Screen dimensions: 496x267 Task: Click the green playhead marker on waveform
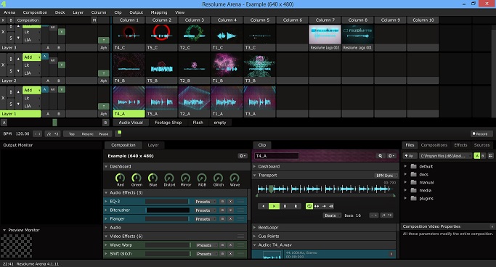tap(271, 189)
